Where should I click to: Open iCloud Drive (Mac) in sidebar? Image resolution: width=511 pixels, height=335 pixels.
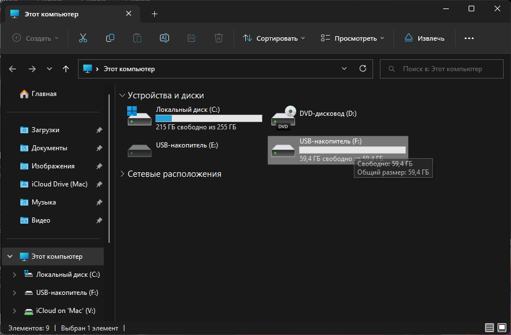(x=54, y=184)
